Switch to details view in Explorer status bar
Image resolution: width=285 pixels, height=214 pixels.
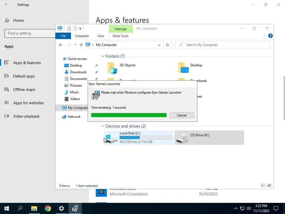[263, 185]
